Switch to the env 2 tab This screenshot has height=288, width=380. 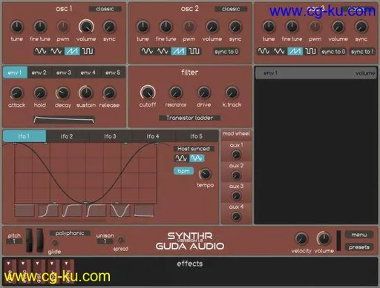[39, 73]
